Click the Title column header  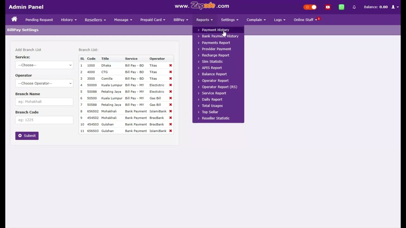click(105, 59)
